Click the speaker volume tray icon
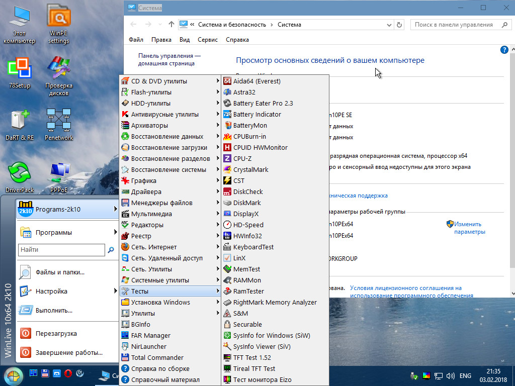This screenshot has height=386, width=515. 451,375
